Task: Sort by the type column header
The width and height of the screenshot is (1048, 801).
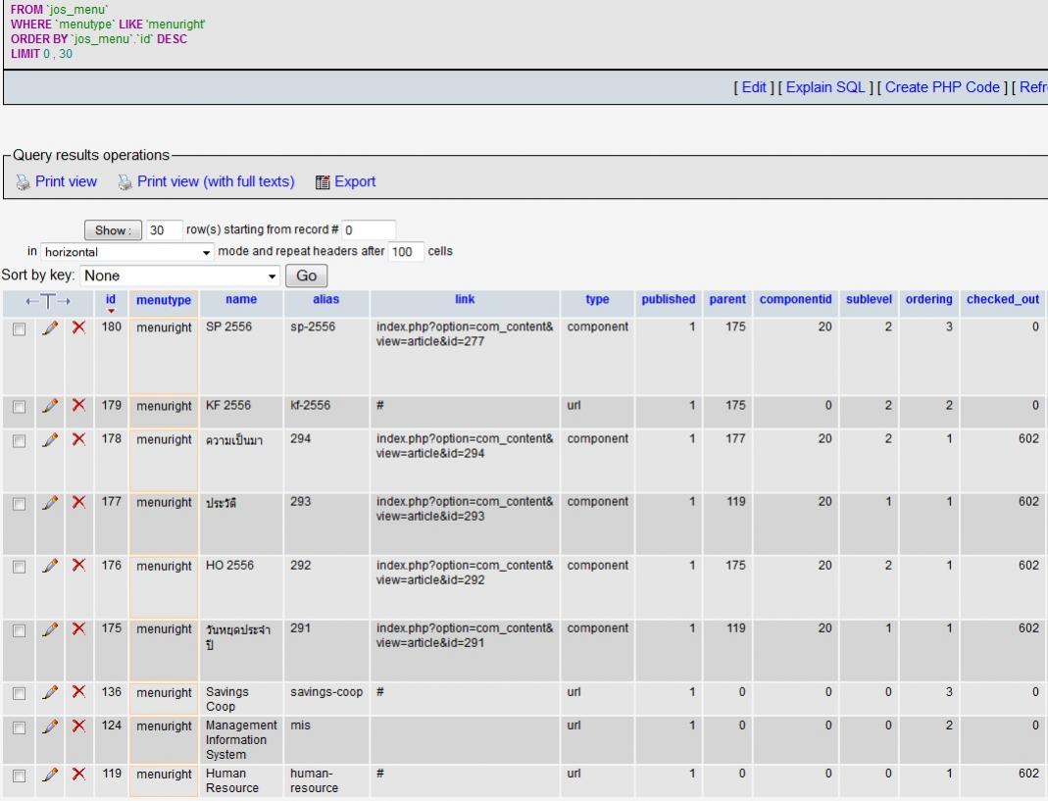Action: pos(597,300)
